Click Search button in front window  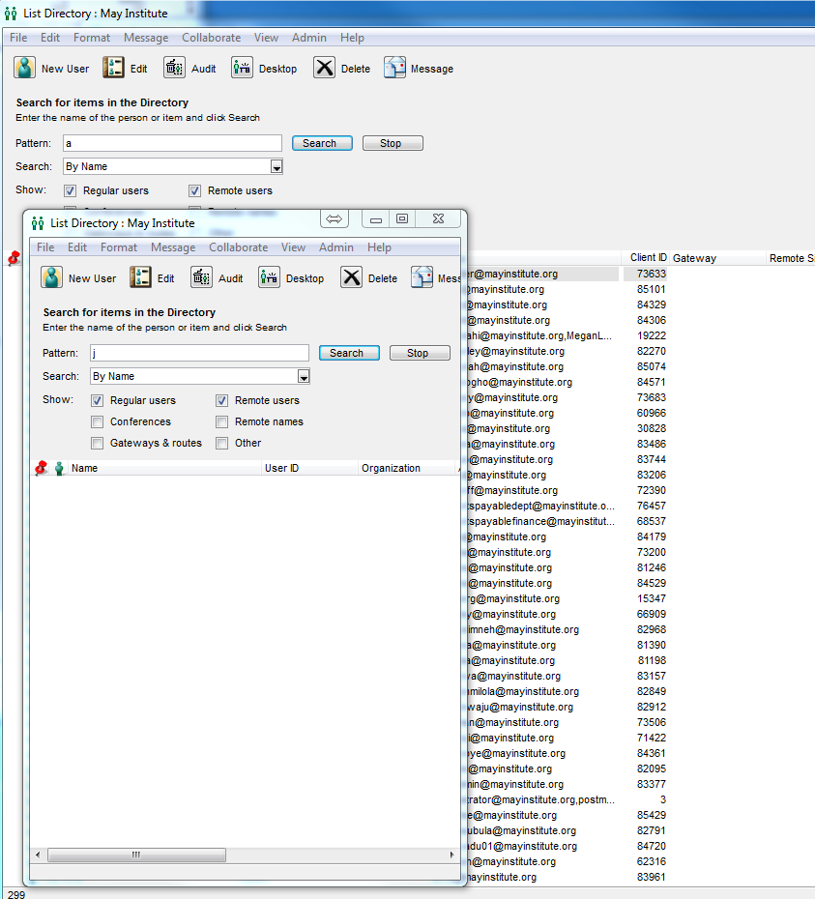(349, 353)
